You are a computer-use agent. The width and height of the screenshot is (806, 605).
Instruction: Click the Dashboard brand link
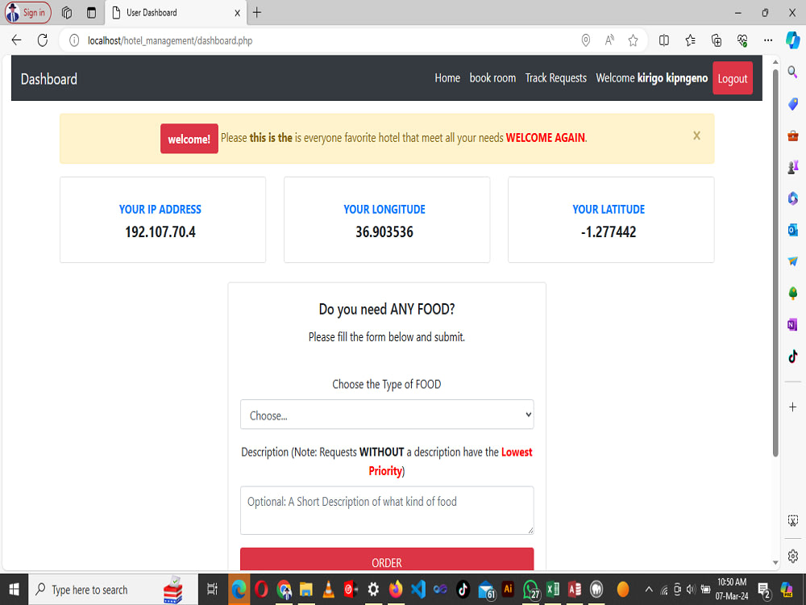coord(49,79)
